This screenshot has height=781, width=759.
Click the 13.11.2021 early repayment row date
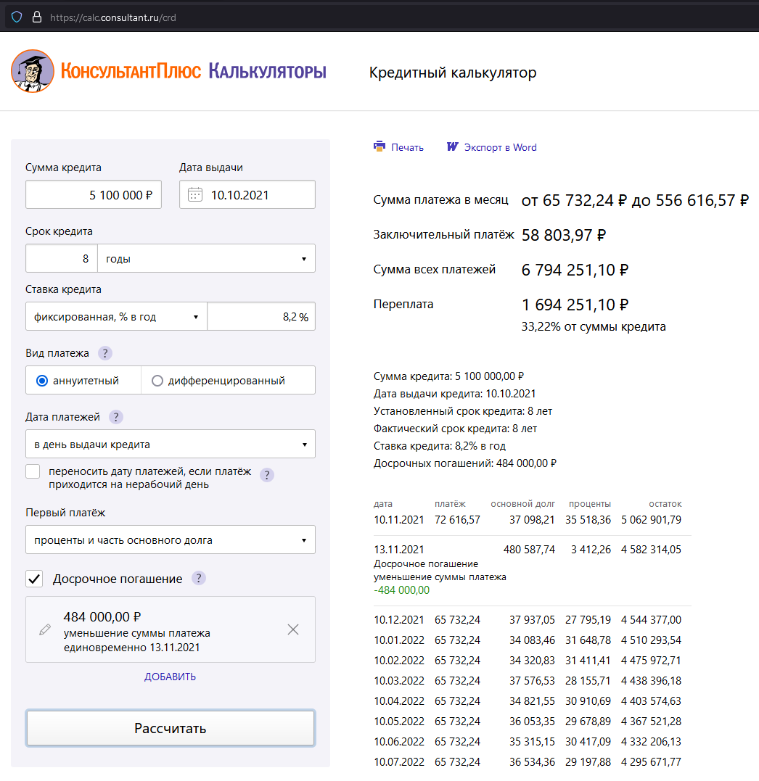398,550
